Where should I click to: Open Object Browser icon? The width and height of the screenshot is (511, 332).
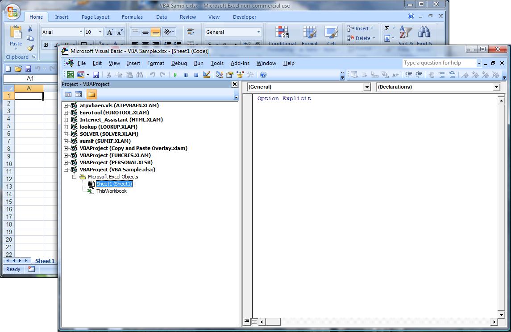click(x=240, y=75)
